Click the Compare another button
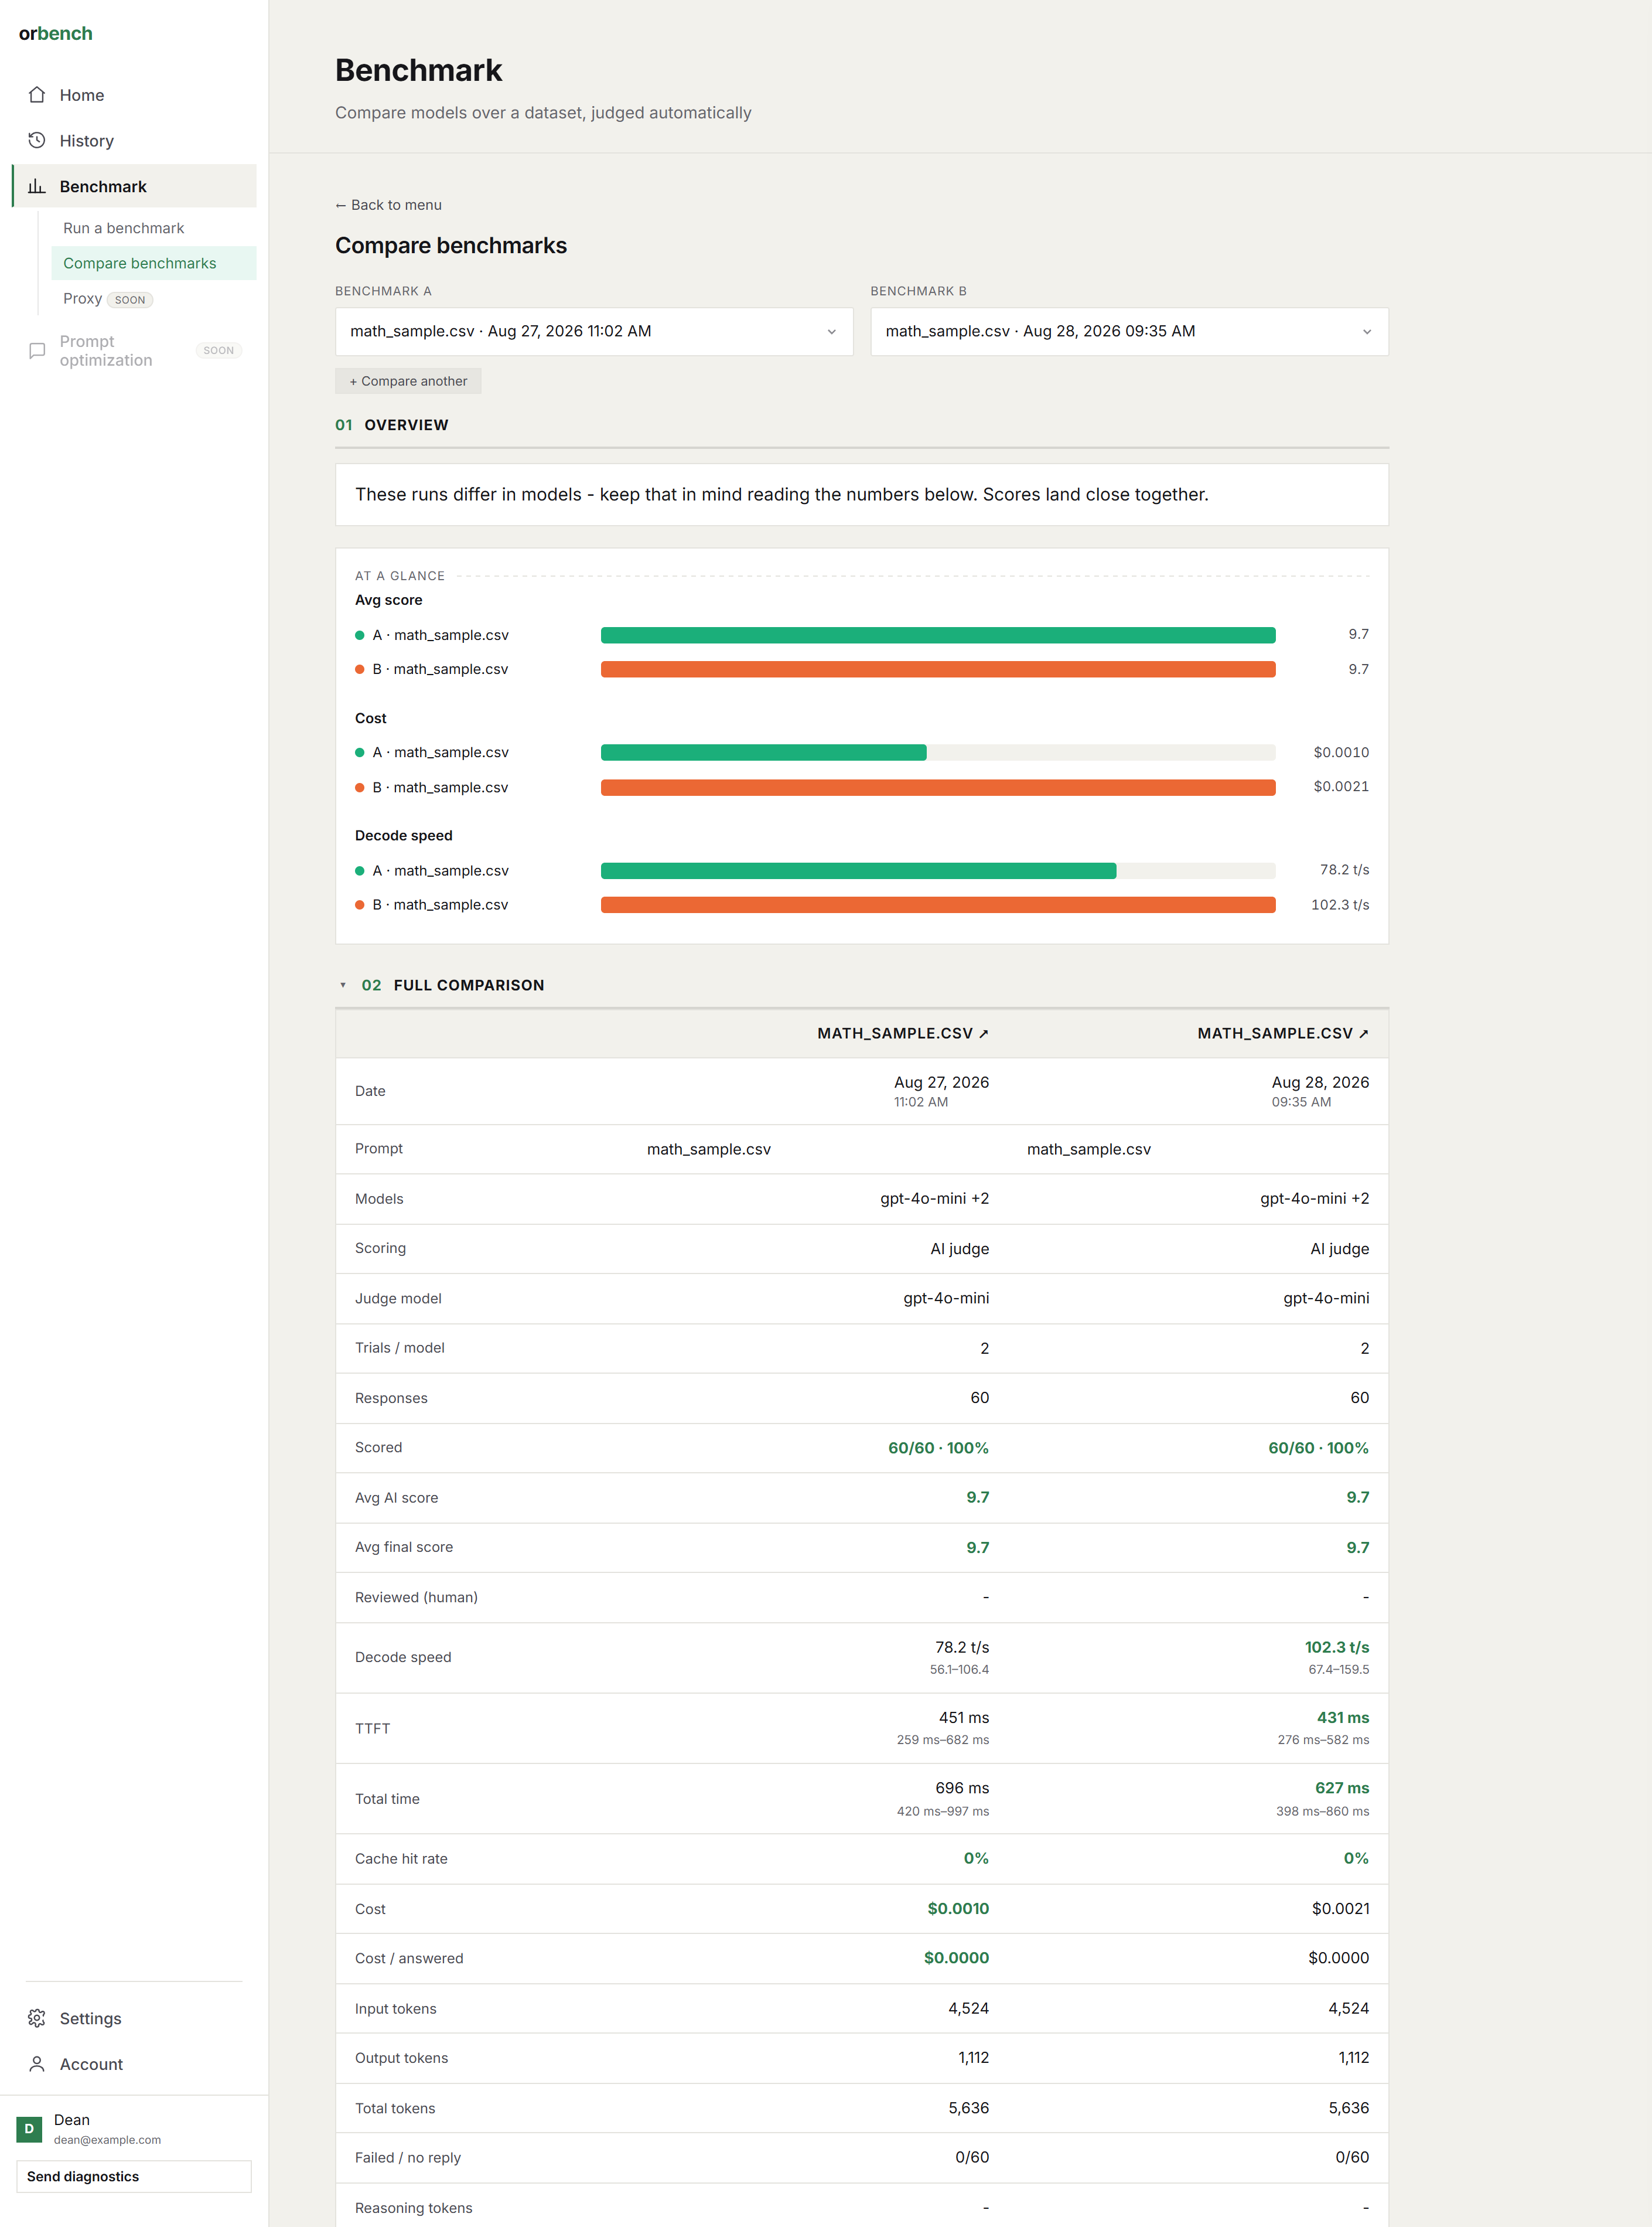The height and width of the screenshot is (2227, 1652). tap(408, 381)
